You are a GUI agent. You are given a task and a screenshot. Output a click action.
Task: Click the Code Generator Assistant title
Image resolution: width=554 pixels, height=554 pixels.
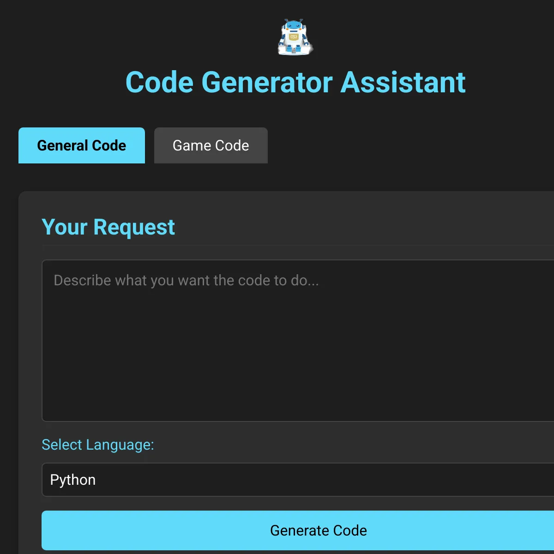point(295,82)
